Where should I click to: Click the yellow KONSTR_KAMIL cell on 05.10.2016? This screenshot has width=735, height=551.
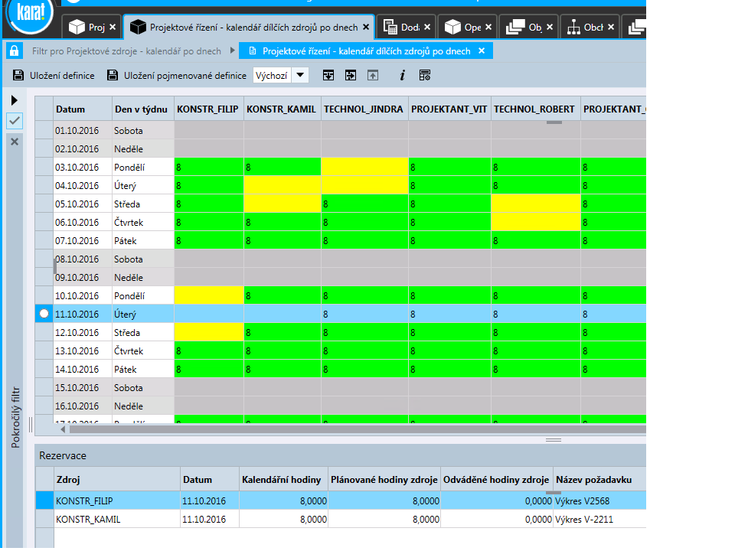[x=283, y=204]
